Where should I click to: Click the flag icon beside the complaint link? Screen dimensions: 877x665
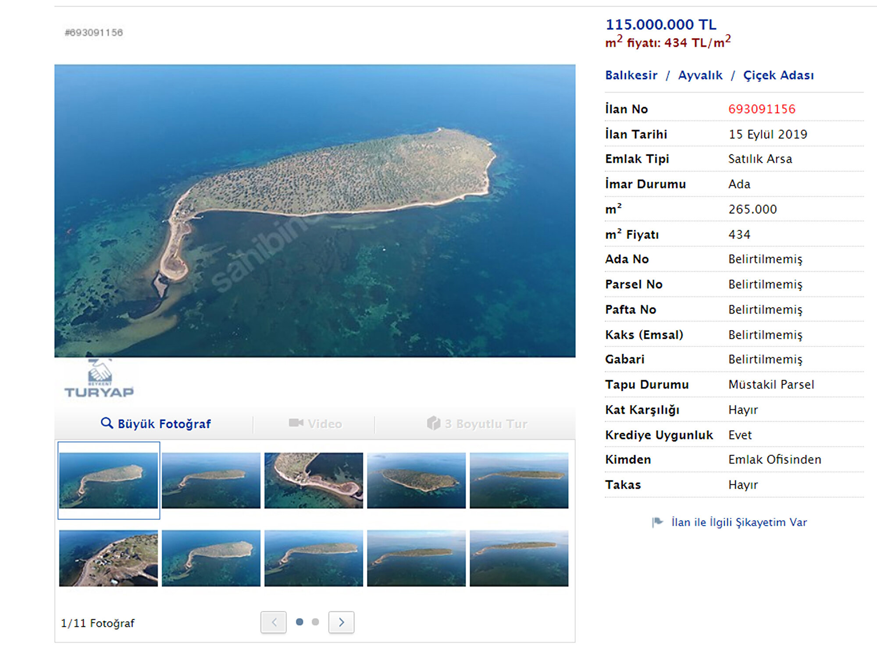pos(657,522)
